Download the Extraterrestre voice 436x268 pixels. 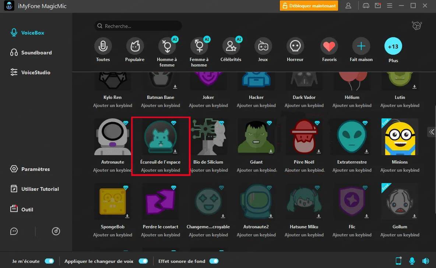[366, 151]
